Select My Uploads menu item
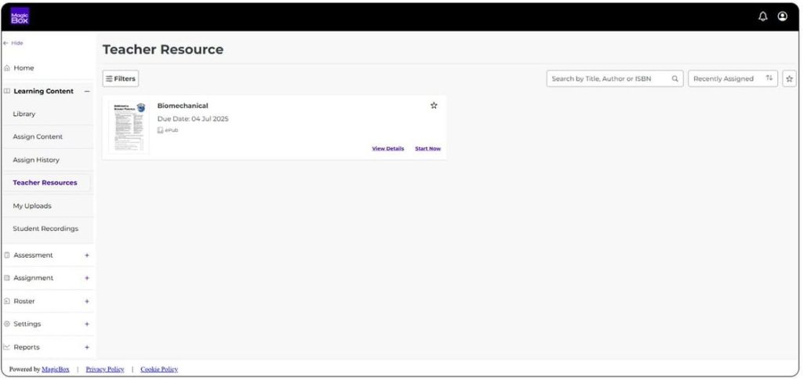This screenshot has width=803, height=380. tap(32, 206)
